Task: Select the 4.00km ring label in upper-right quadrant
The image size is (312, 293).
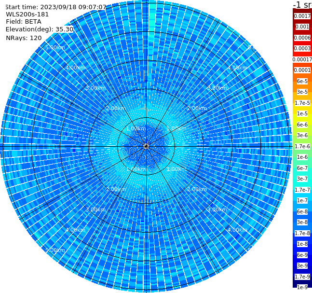Action: pos(238,68)
